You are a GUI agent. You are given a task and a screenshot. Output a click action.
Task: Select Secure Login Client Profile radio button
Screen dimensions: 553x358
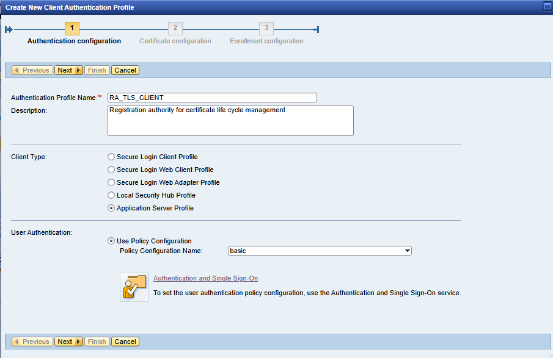111,157
